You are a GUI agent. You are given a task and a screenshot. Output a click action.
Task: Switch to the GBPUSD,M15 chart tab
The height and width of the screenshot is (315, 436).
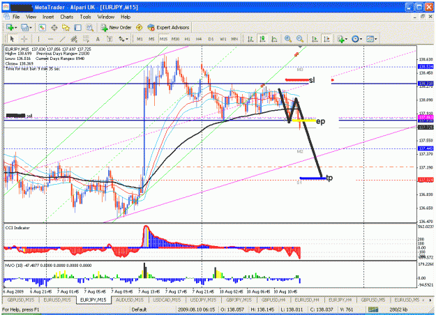[20, 300]
